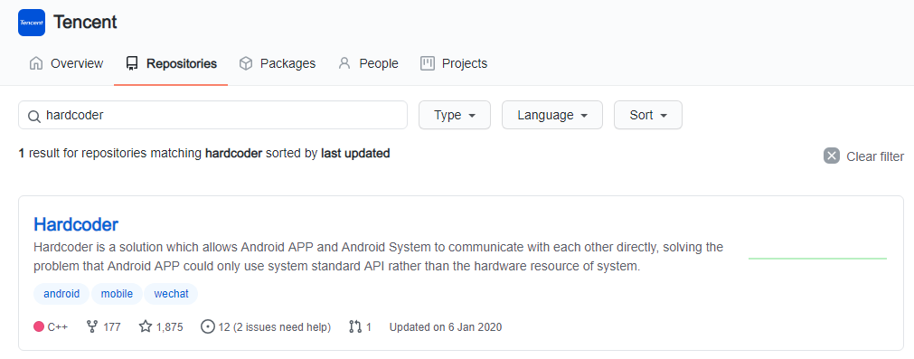Click the search magnifier icon in repository field
The height and width of the screenshot is (359, 914).
pyautogui.click(x=34, y=116)
